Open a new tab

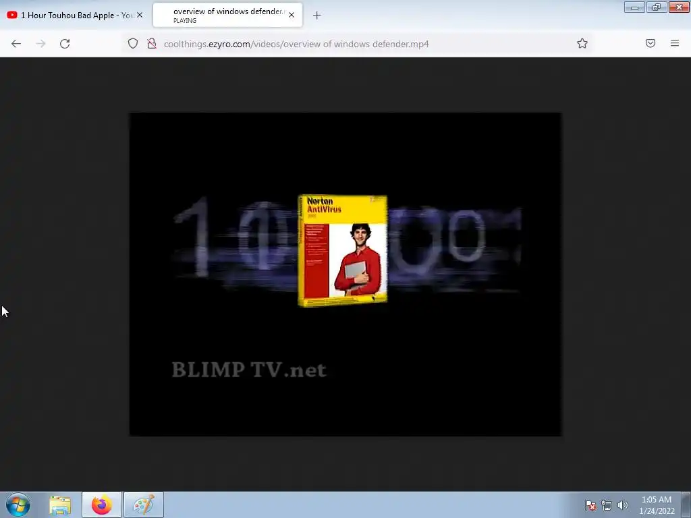pyautogui.click(x=317, y=16)
